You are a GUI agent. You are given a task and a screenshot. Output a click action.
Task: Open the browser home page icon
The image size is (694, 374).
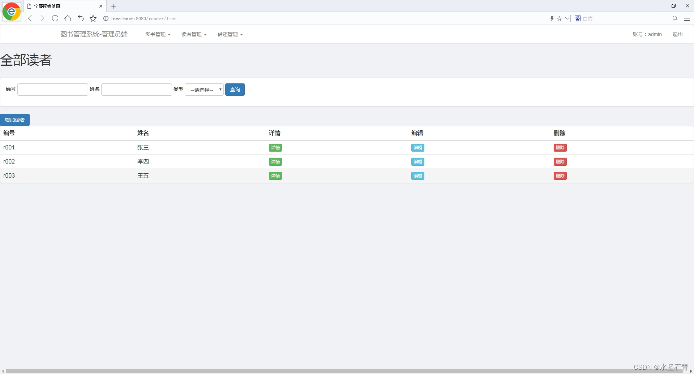(68, 18)
